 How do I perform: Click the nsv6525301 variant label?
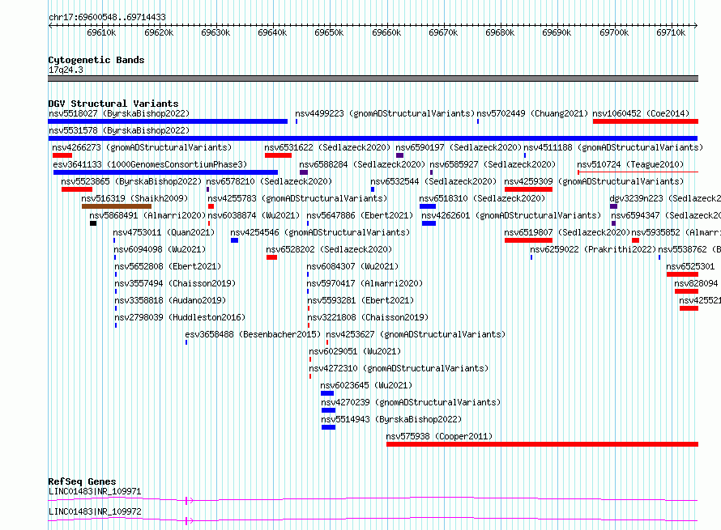point(691,266)
